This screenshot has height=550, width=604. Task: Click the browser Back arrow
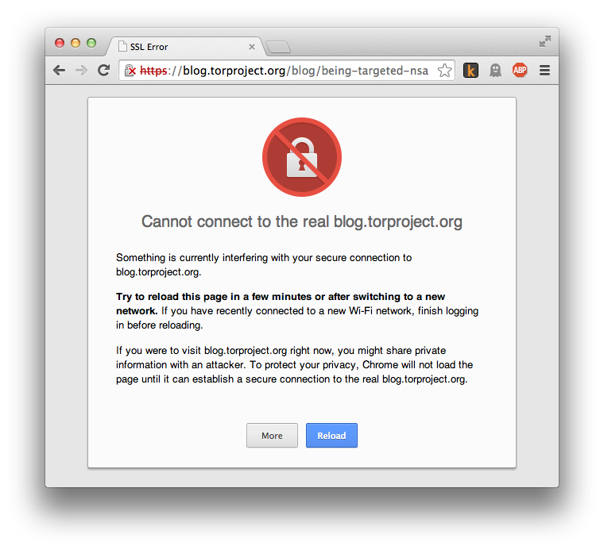pyautogui.click(x=60, y=71)
